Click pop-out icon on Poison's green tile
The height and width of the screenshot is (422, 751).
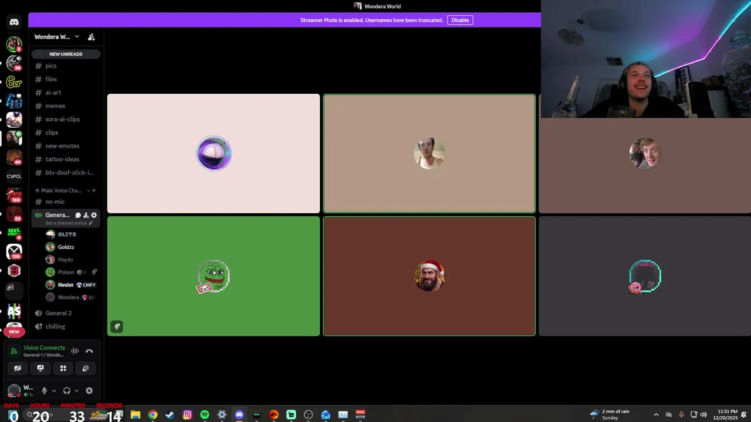pos(117,327)
